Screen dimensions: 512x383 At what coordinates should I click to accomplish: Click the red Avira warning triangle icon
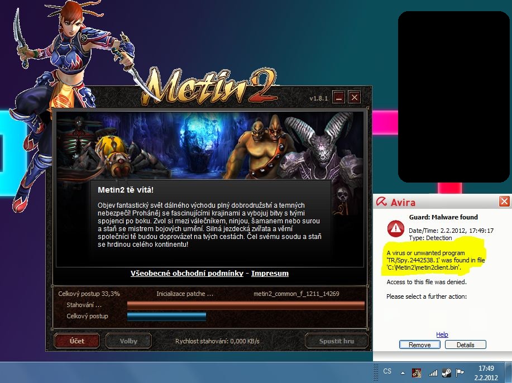tap(395, 228)
